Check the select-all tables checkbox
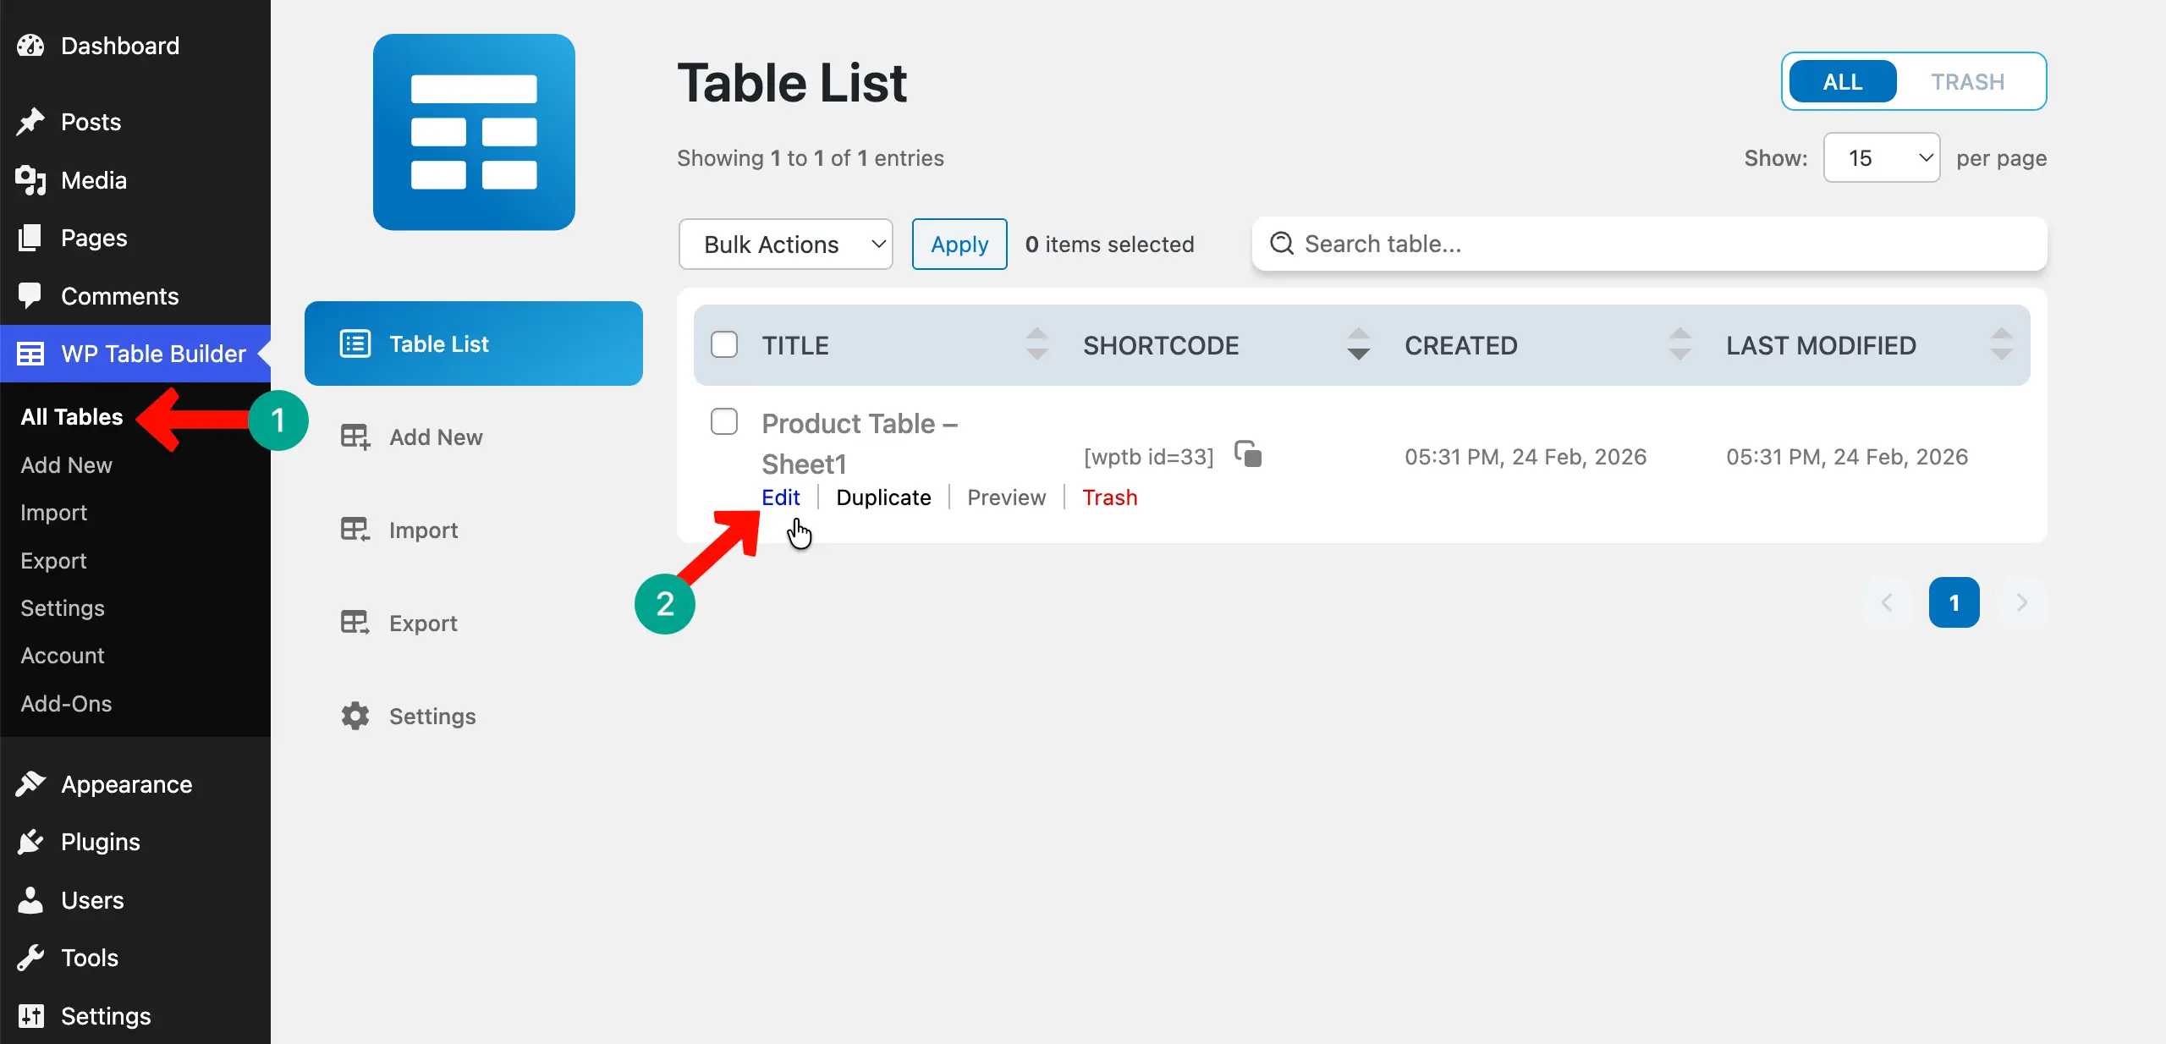Viewport: 2166px width, 1044px height. coord(724,344)
